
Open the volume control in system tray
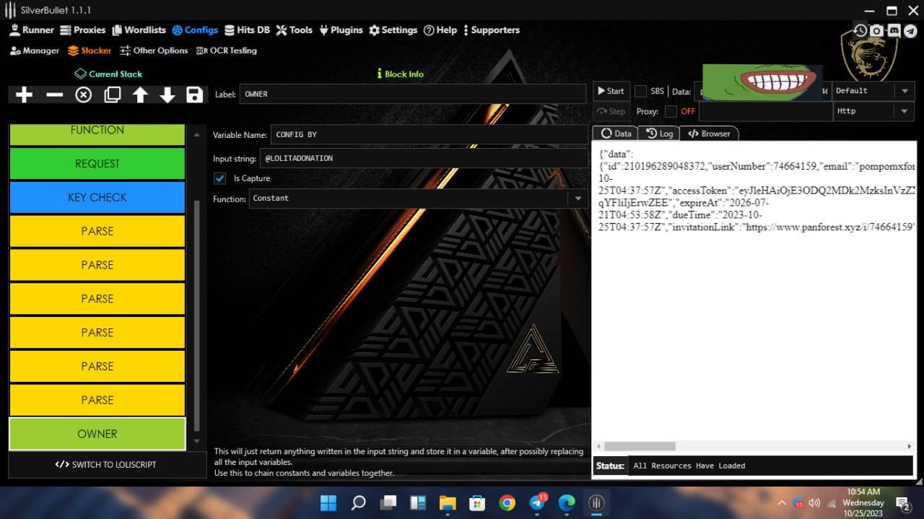pyautogui.click(x=814, y=503)
